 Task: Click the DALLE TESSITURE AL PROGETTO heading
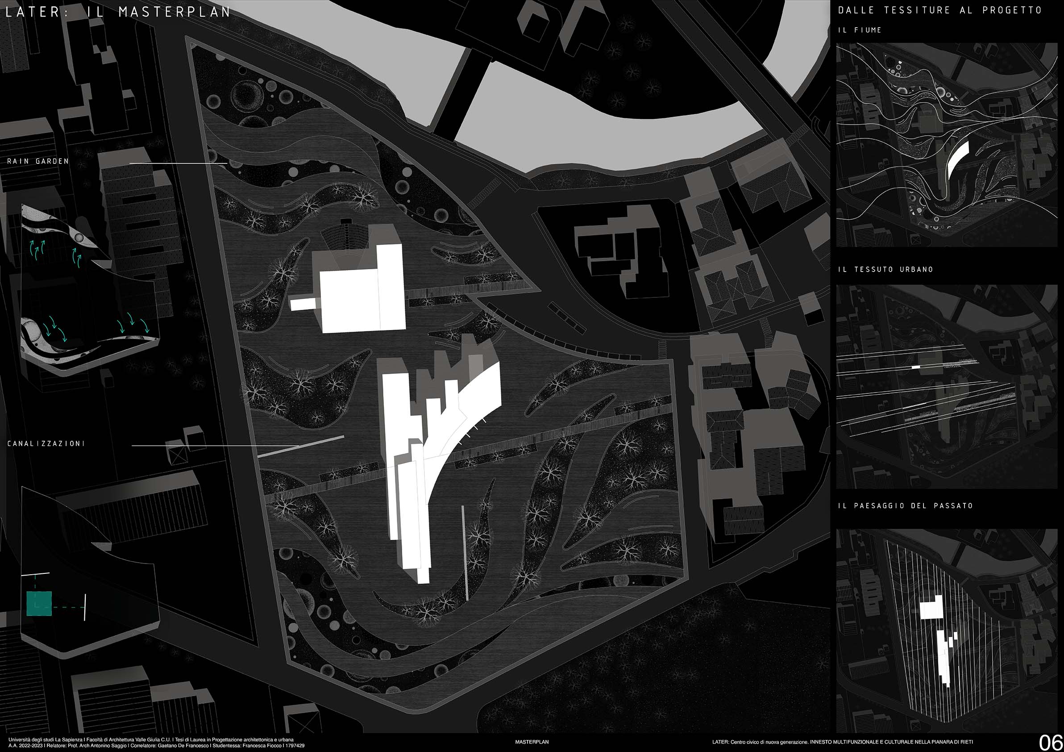940,11
